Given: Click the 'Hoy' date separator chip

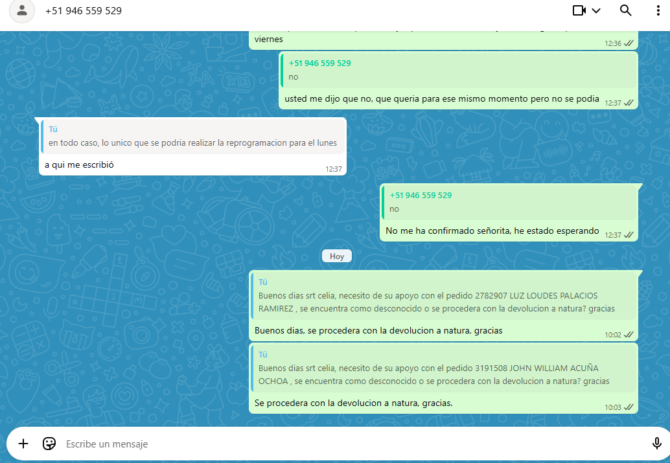Looking at the screenshot, I should click(x=337, y=256).
